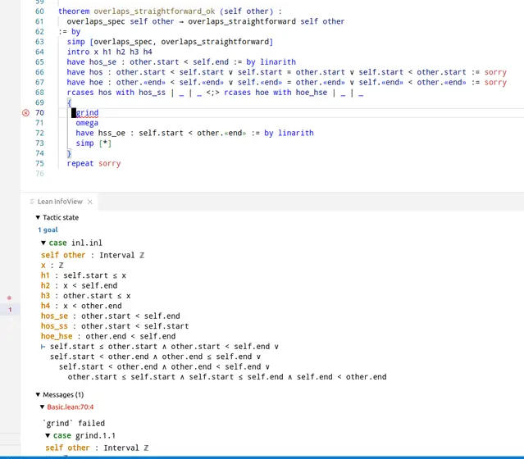The height and width of the screenshot is (459, 524).
Task: Click 'repeat sorry' on line 75
Action: pyautogui.click(x=93, y=163)
